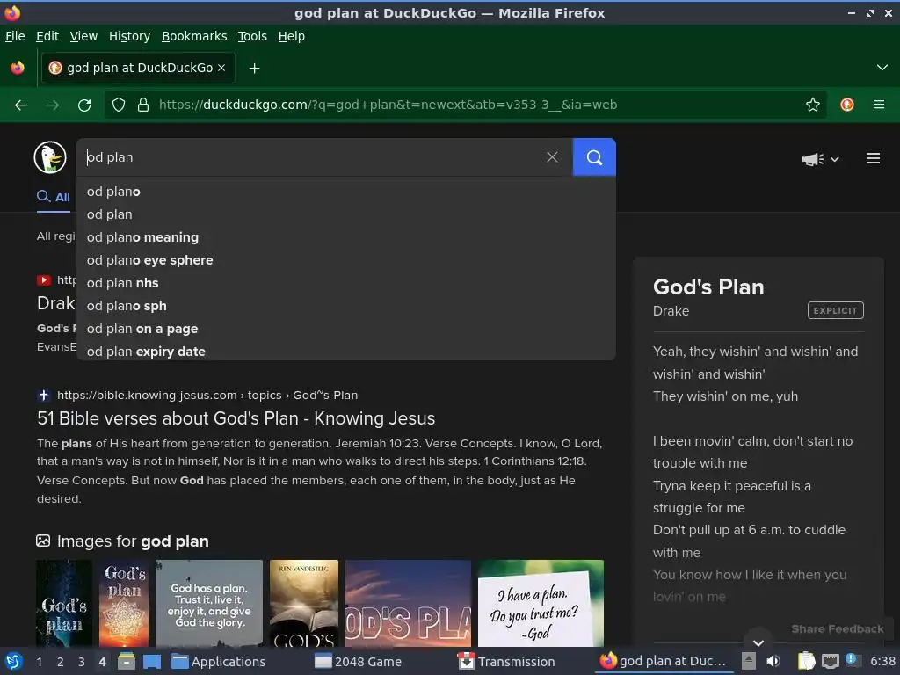Click Share Feedback link
Screen dimensions: 900x675
[x=838, y=629]
